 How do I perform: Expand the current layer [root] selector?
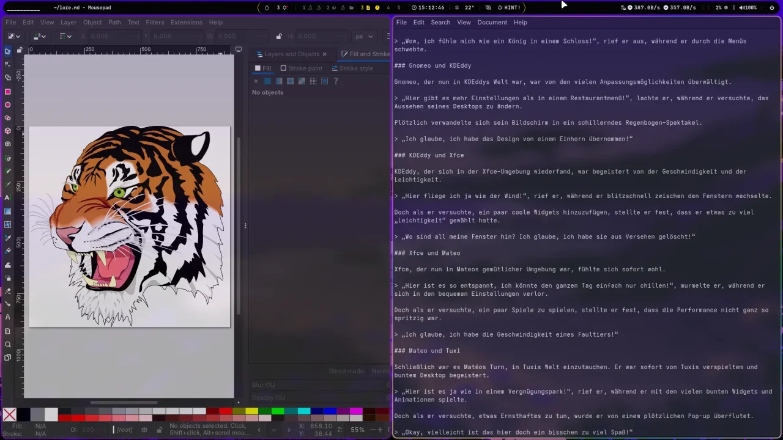pos(125,430)
